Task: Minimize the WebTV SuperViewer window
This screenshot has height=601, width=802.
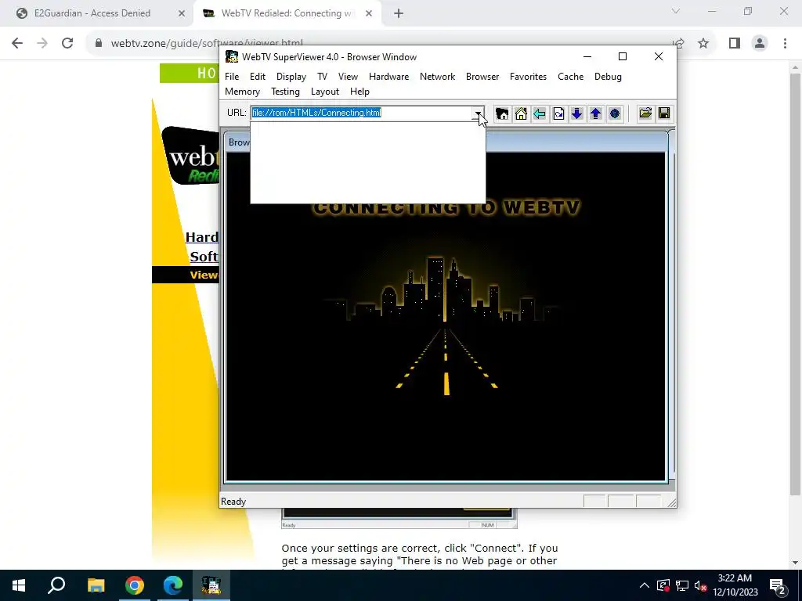Action: click(x=587, y=56)
